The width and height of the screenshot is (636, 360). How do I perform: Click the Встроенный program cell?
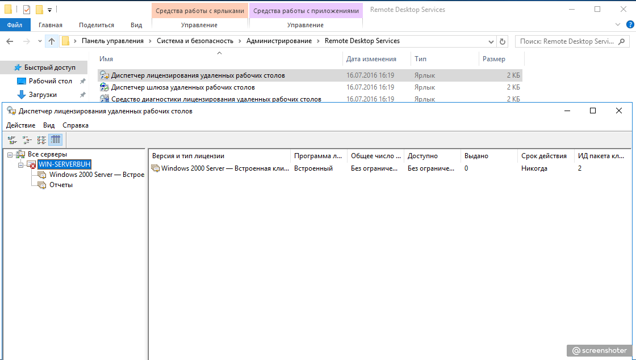(x=313, y=168)
